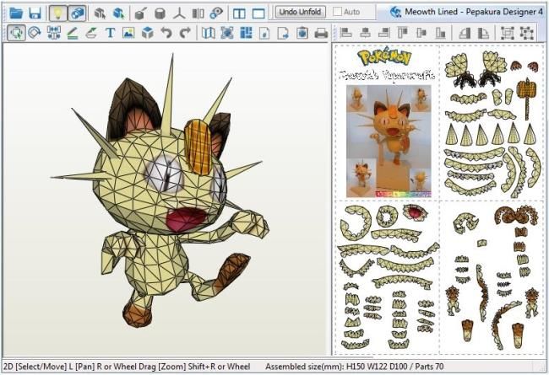This screenshot has width=549, height=375.
Task: Print the pattern with the printer icon
Action: point(321,33)
